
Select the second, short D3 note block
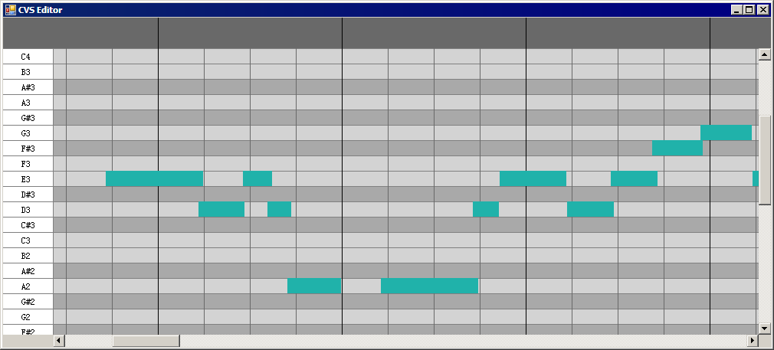tap(279, 209)
